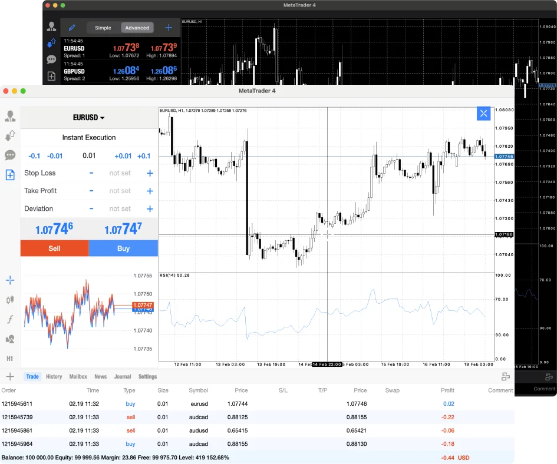Viewport: 557px width, 464px height.
Task: Click the new order icon in dark back window
Action: pyautogui.click(x=51, y=76)
